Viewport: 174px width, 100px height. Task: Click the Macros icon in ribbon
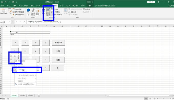10,11
